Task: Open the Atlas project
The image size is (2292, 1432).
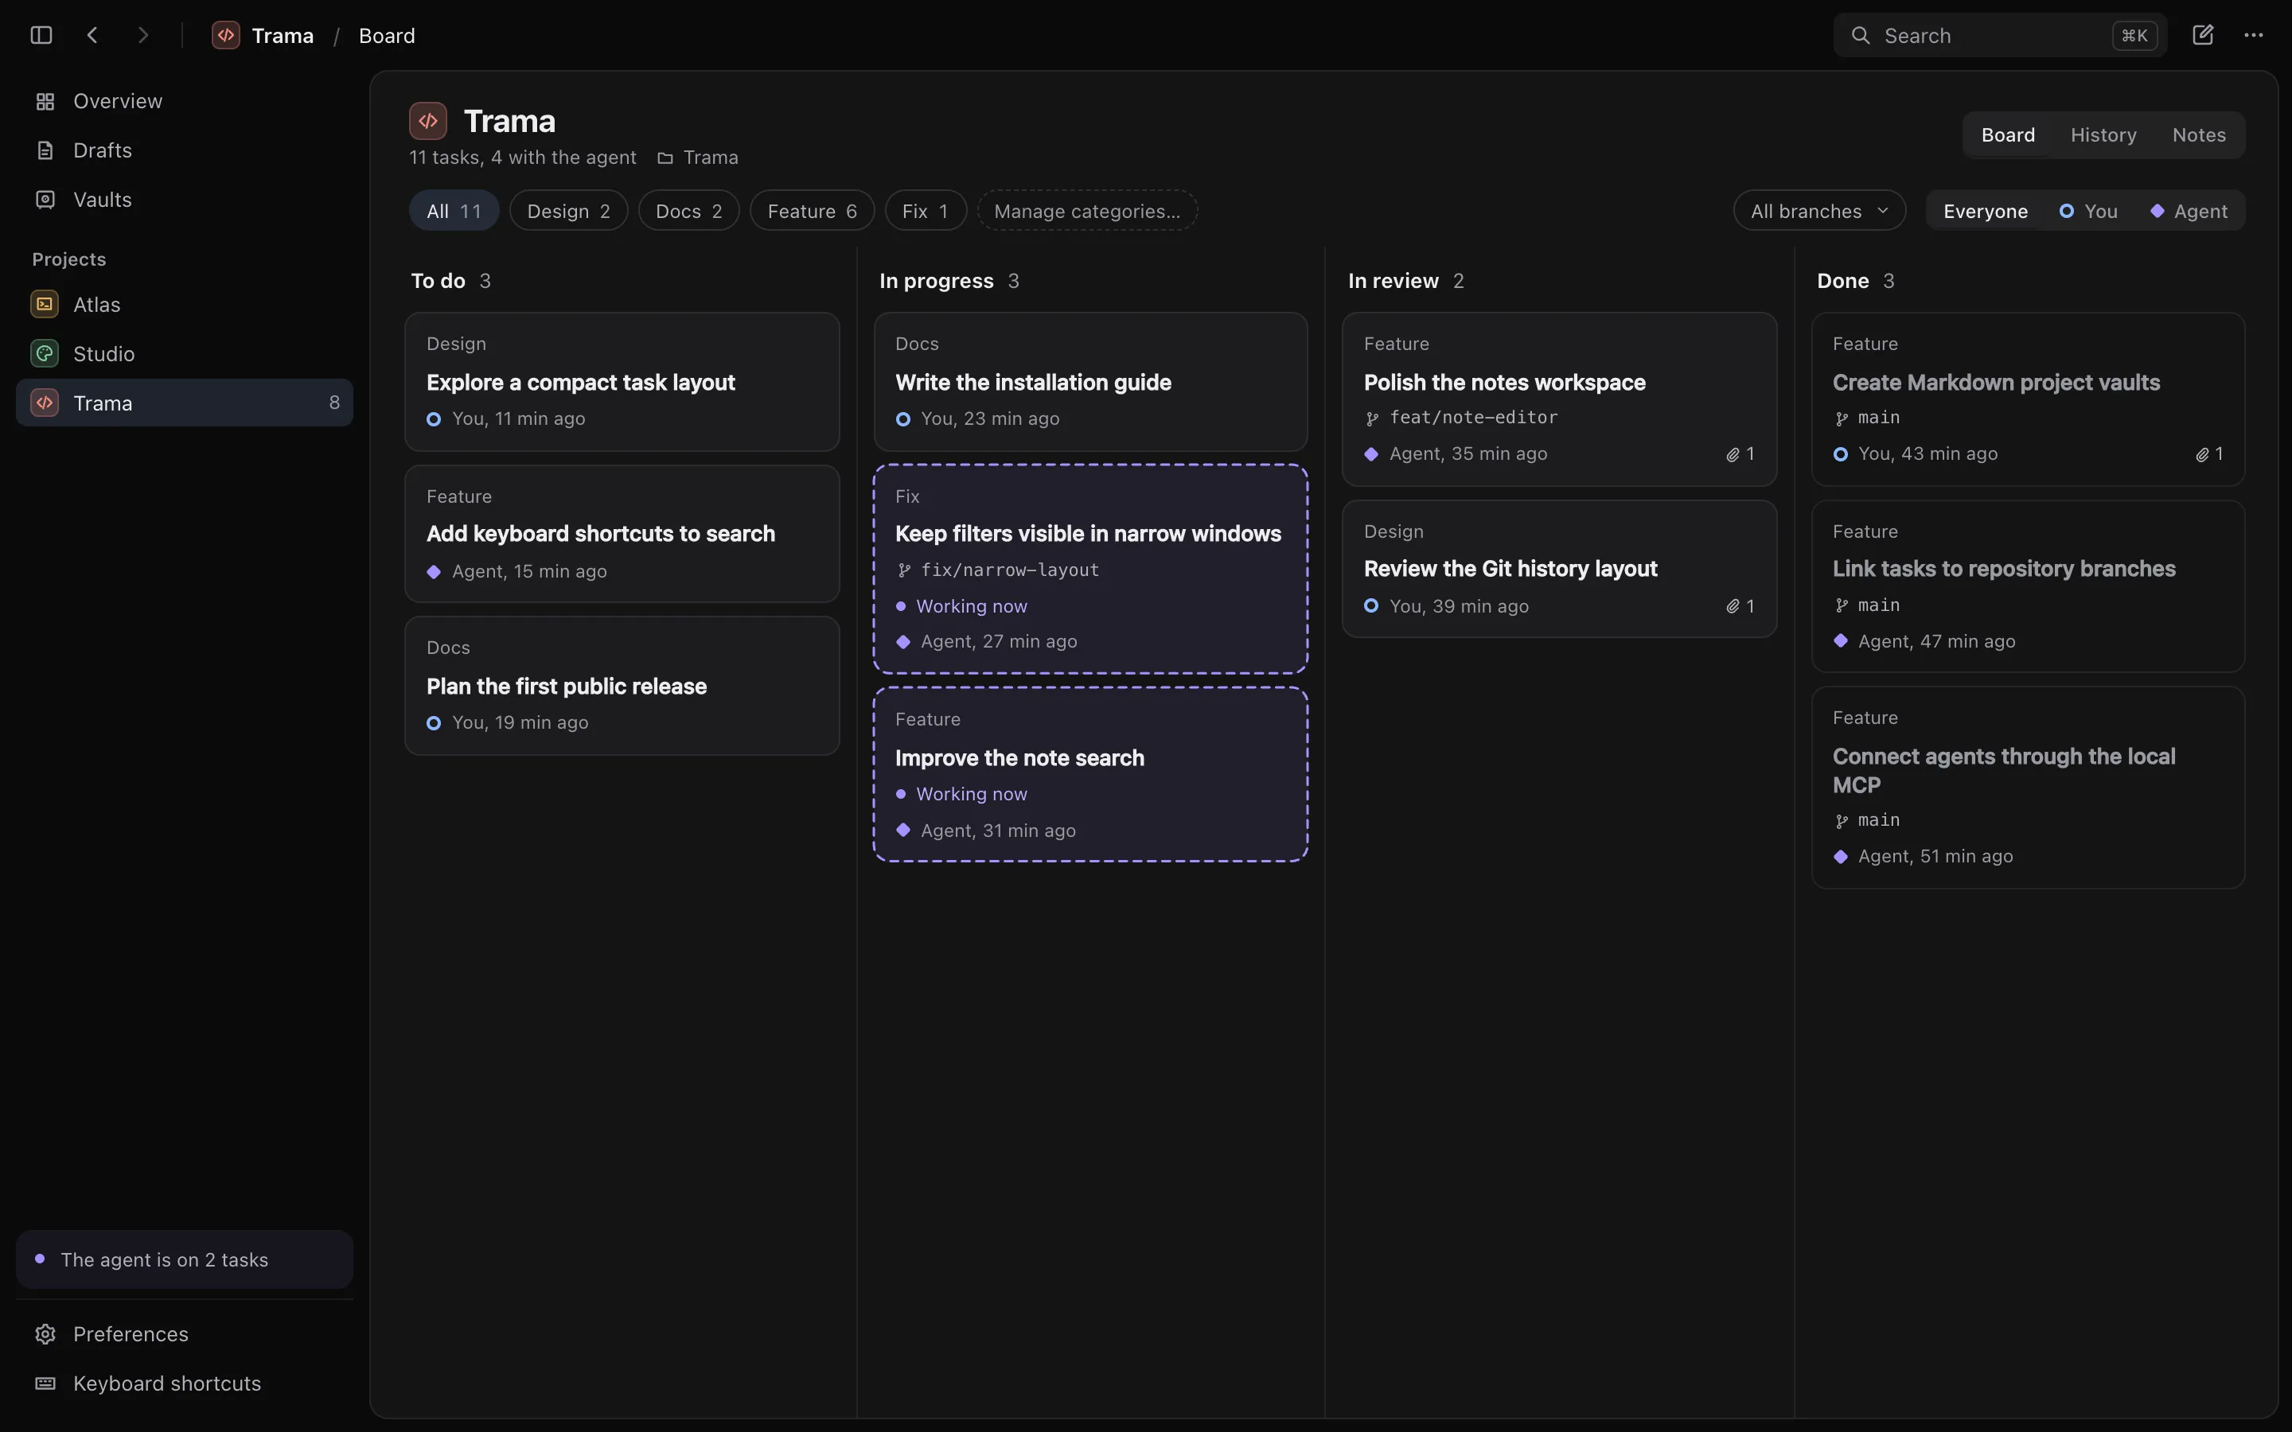Action: [x=185, y=304]
